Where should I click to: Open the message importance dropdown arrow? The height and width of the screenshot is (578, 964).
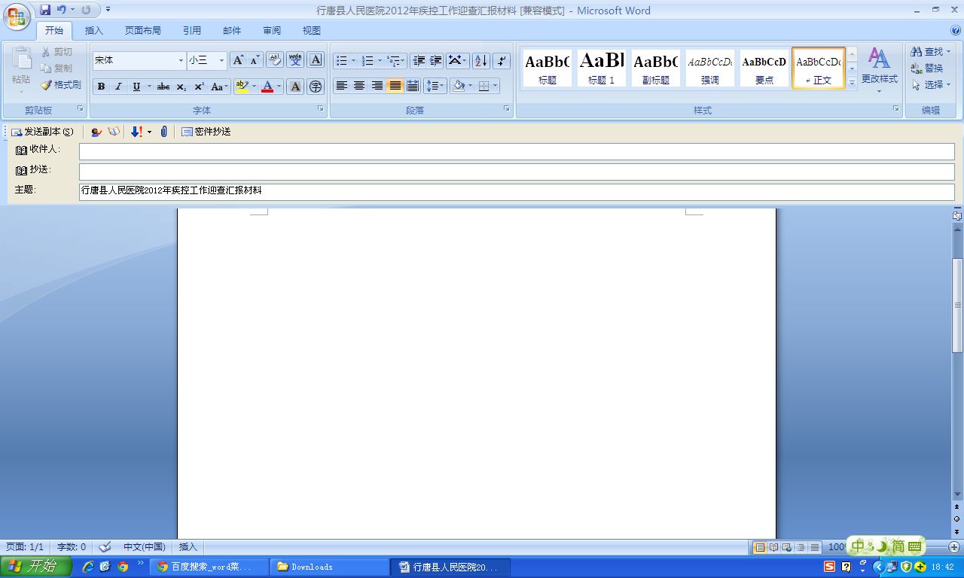pyautogui.click(x=149, y=132)
